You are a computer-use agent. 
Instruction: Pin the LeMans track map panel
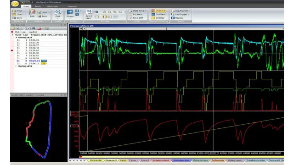[61, 95]
